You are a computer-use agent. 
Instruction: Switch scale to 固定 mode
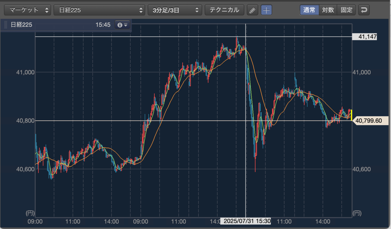pyautogui.click(x=346, y=10)
